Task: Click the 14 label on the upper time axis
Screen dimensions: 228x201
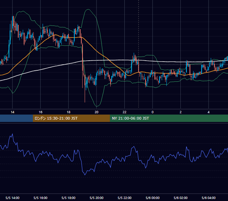Action: (x=12, y=112)
